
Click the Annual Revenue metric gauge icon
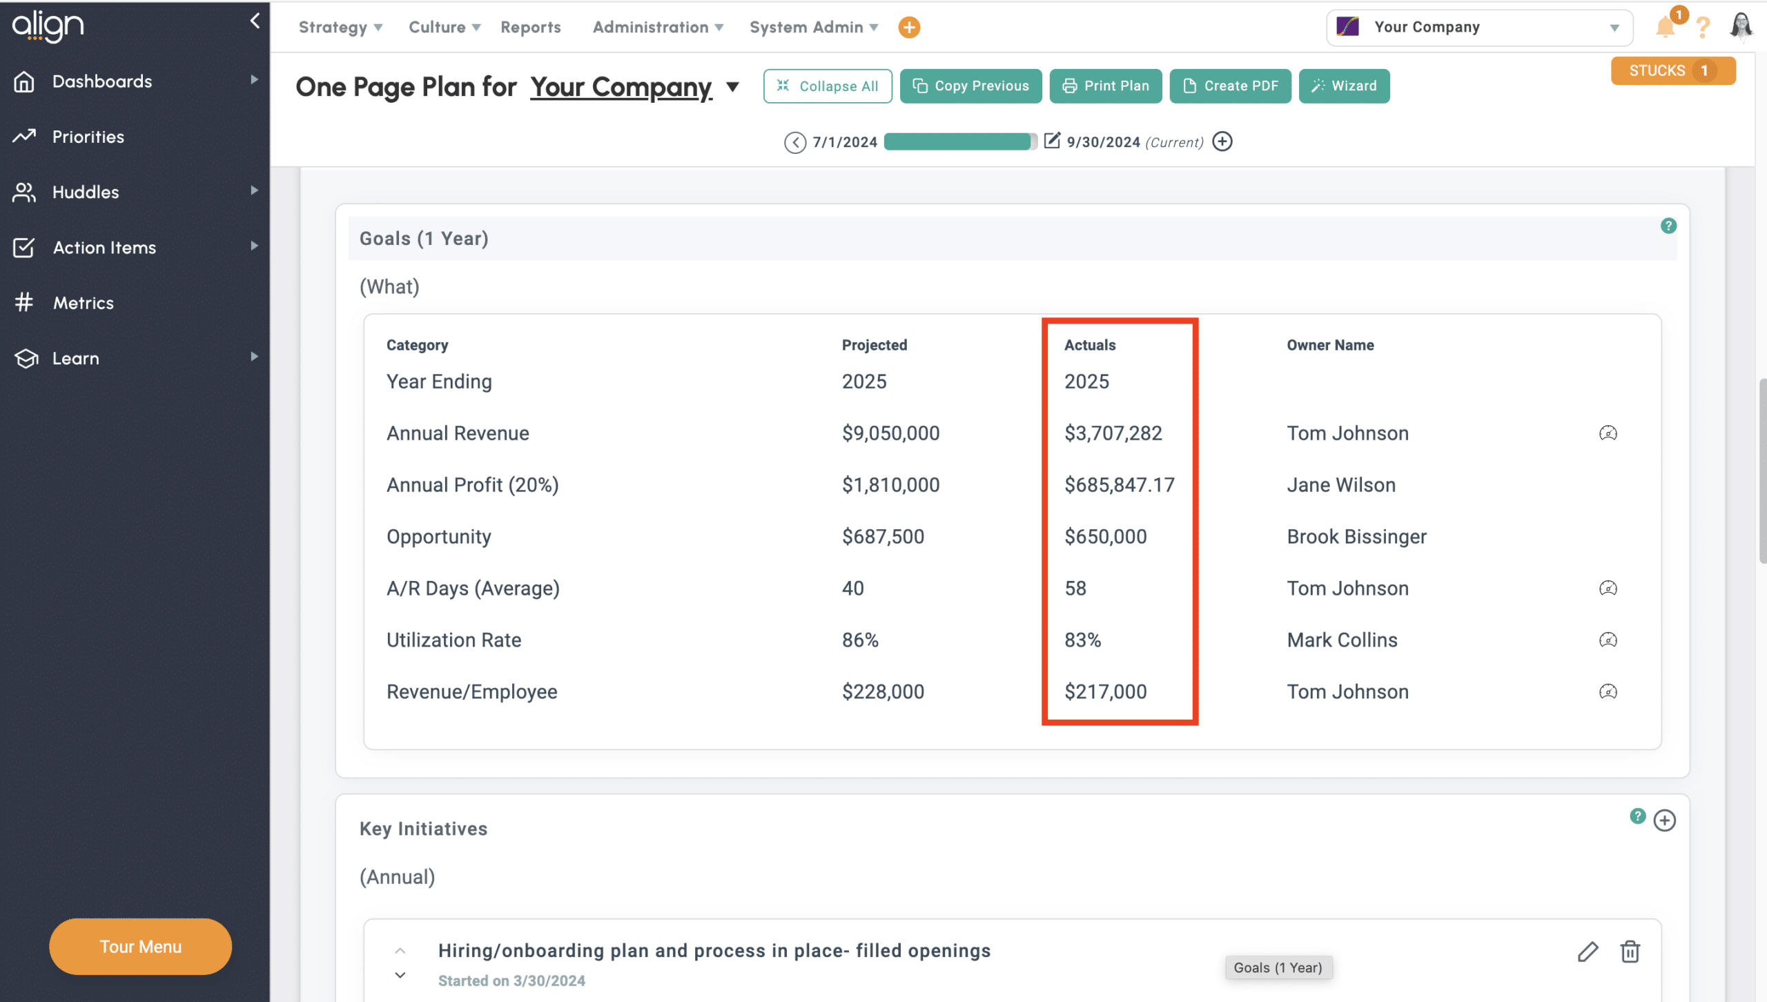1608,433
